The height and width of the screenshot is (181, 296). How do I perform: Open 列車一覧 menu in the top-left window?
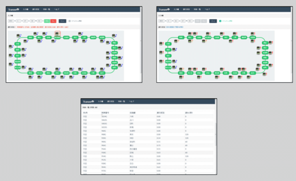click(46, 9)
